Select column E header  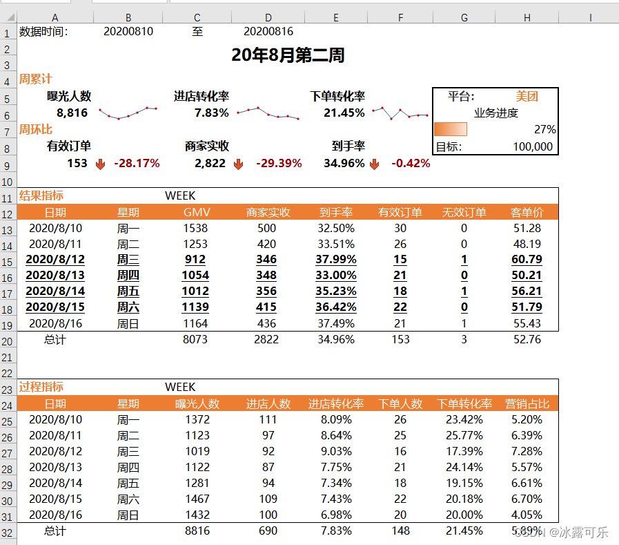point(336,17)
